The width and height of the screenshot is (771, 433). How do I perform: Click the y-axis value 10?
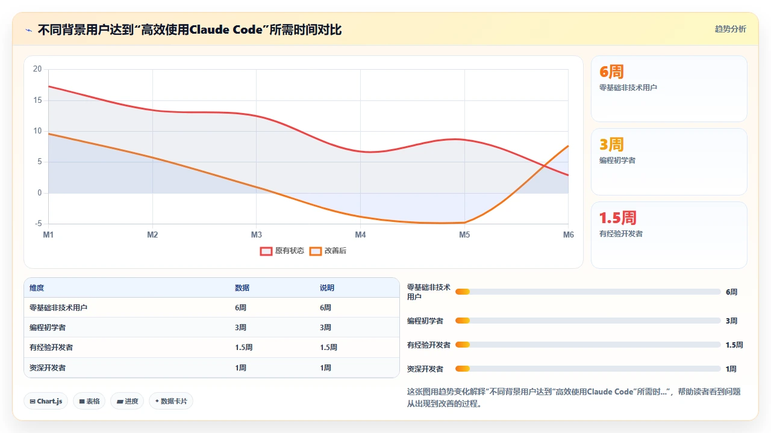pos(37,131)
